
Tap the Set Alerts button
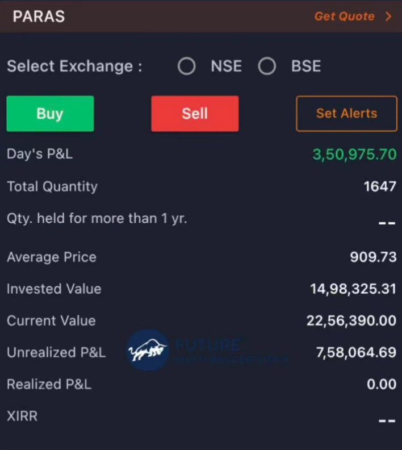click(x=346, y=113)
